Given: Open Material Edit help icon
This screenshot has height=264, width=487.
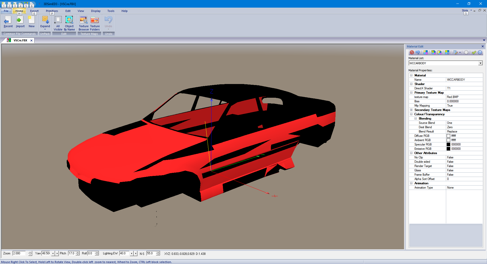Looking at the screenshot, I should point(480,52).
